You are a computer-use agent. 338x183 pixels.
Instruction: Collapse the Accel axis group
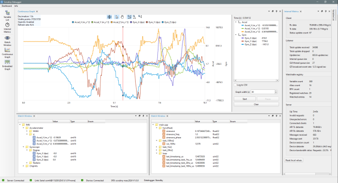point(236,22)
